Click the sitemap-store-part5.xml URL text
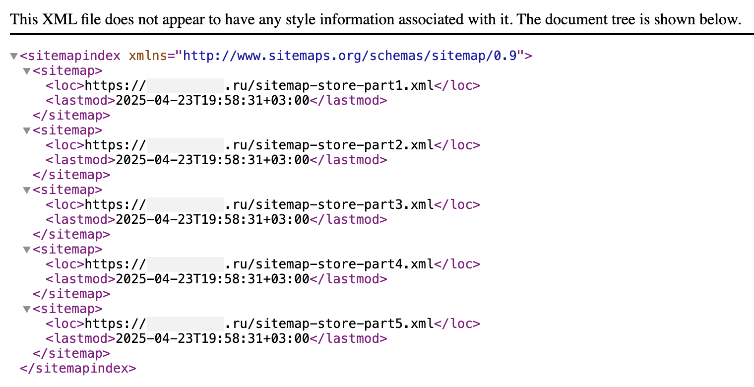754x387 pixels. (x=259, y=323)
